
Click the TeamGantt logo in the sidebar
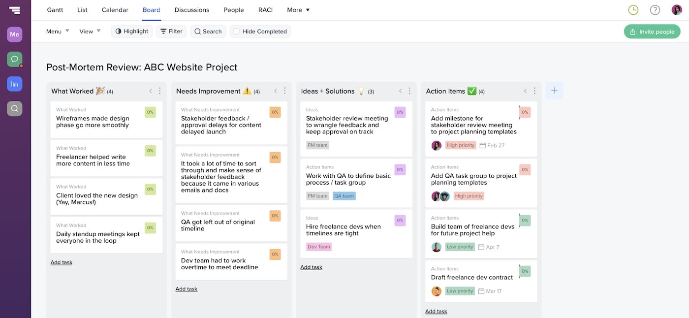point(14,9)
